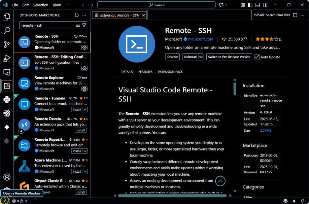The height and width of the screenshot is (204, 309).
Task: Click the scroll-to-top circle arrow button
Action: (x=220, y=181)
